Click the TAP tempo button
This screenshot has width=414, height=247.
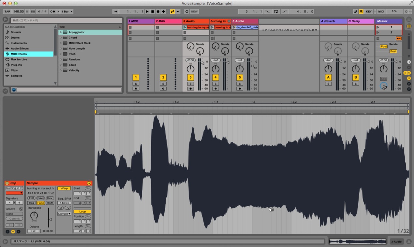pyautogui.click(x=7, y=11)
